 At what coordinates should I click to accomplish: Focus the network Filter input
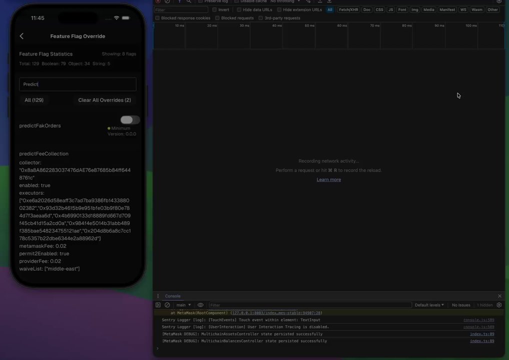(181, 9)
